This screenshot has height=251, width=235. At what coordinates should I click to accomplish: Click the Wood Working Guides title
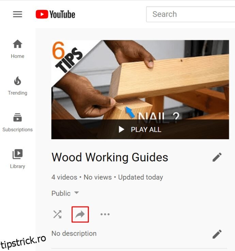click(x=110, y=157)
